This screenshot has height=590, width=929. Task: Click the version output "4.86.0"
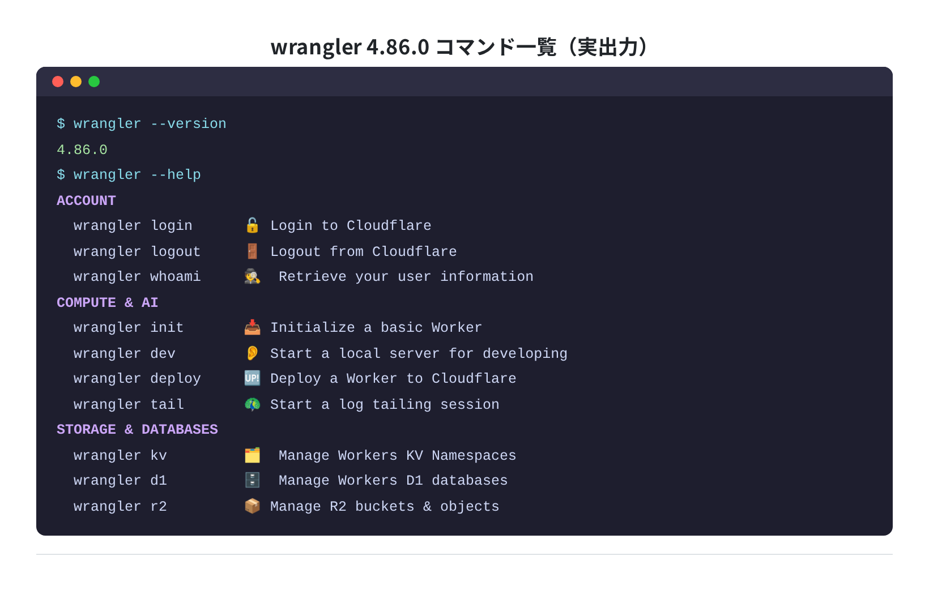point(82,149)
